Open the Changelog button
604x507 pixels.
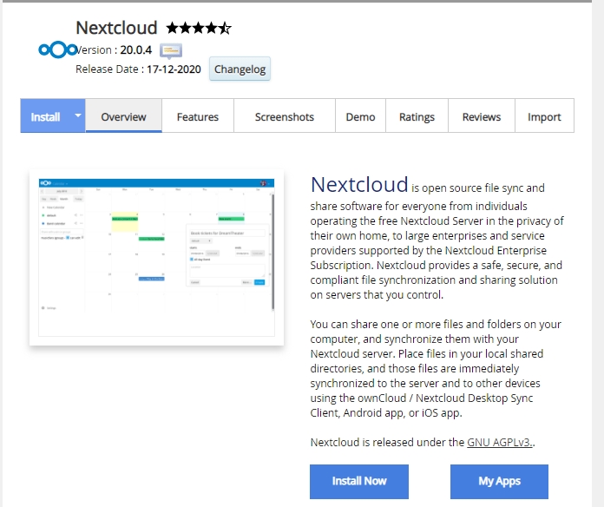point(240,69)
